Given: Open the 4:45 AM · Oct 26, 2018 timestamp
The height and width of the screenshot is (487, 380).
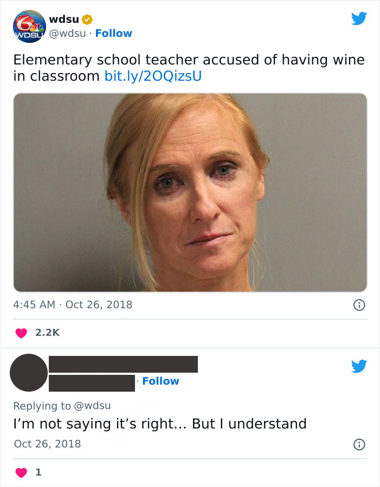Looking at the screenshot, I should coord(73,304).
